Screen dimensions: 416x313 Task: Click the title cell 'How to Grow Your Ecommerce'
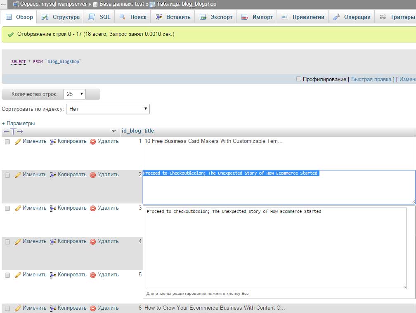tap(214, 308)
